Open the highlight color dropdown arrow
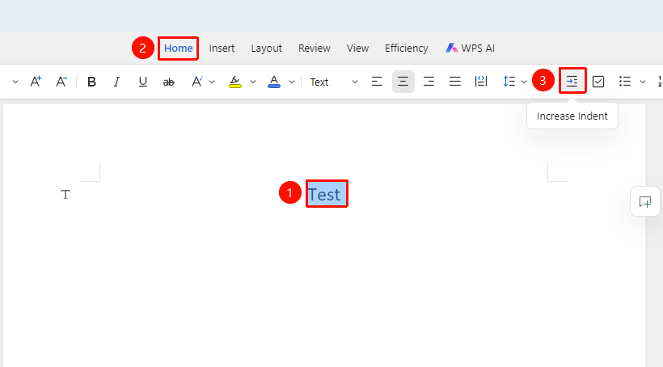The image size is (663, 367). click(x=253, y=82)
